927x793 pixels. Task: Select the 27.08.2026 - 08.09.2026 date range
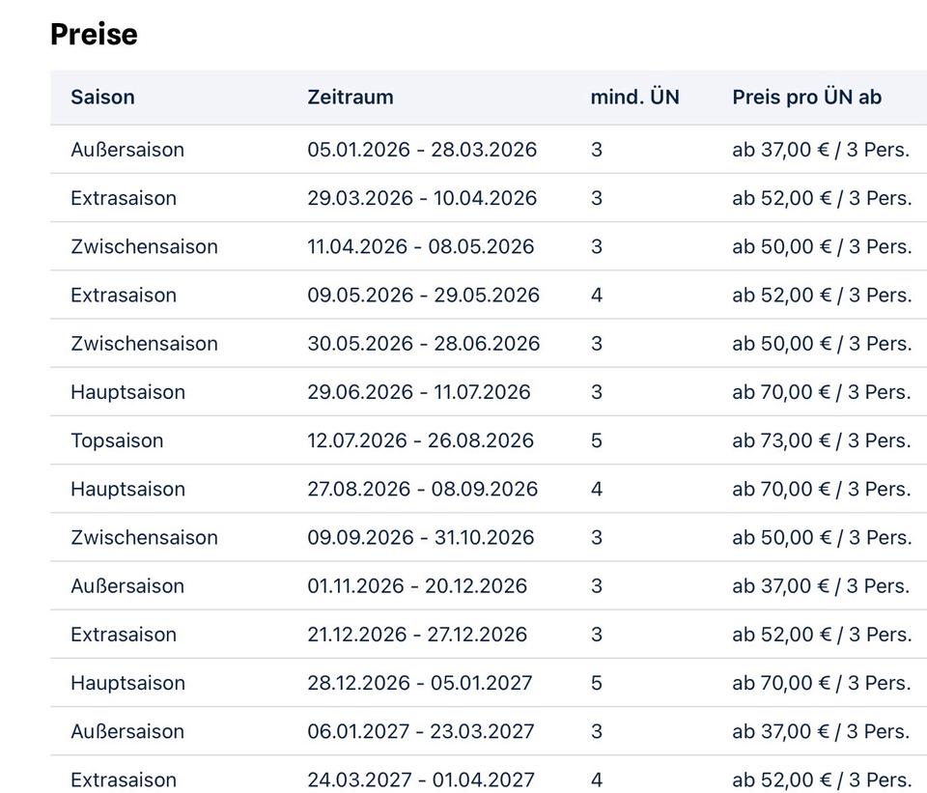422,489
